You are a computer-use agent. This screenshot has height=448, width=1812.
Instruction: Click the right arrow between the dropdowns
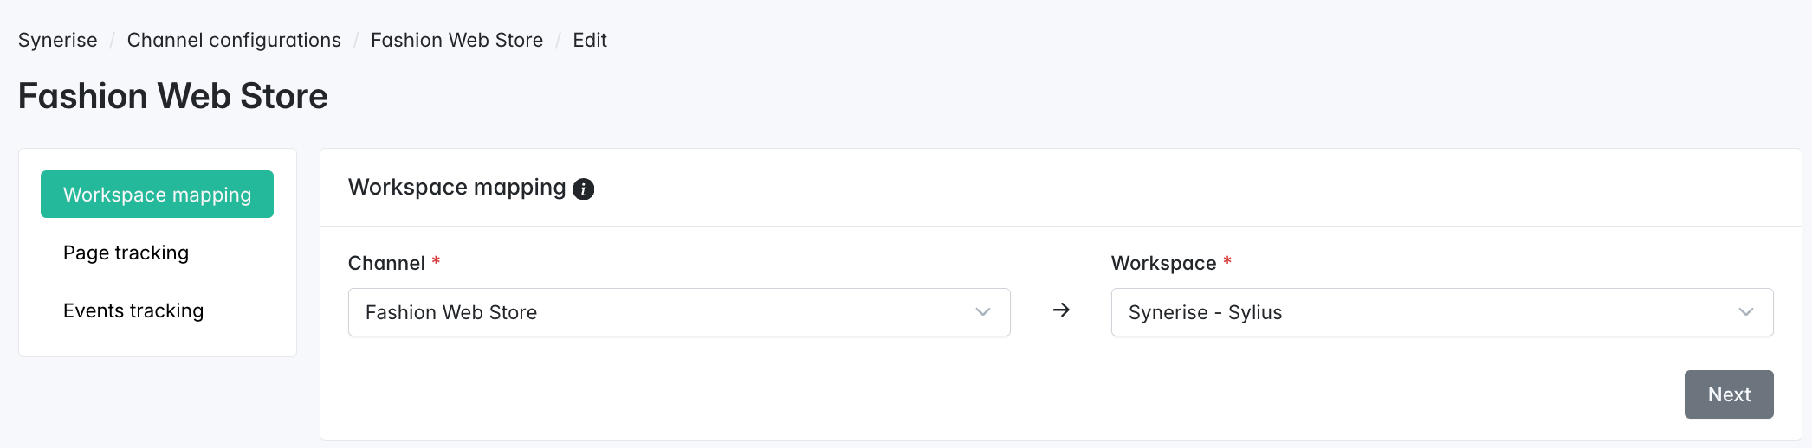(1061, 310)
